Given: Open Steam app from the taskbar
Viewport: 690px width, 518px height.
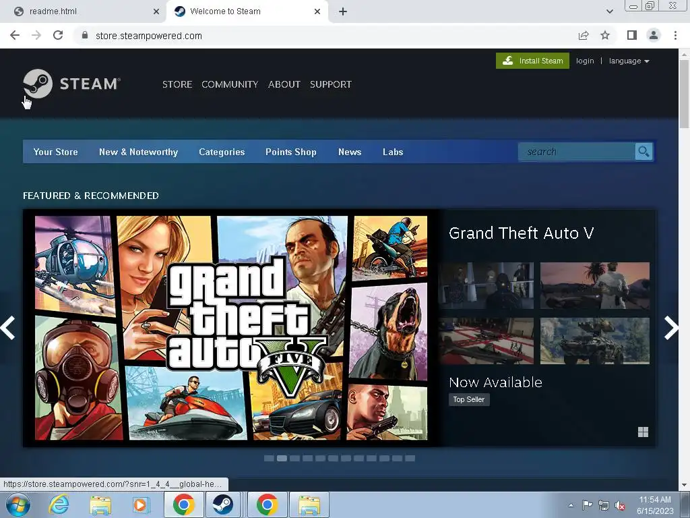Looking at the screenshot, I should click(223, 505).
